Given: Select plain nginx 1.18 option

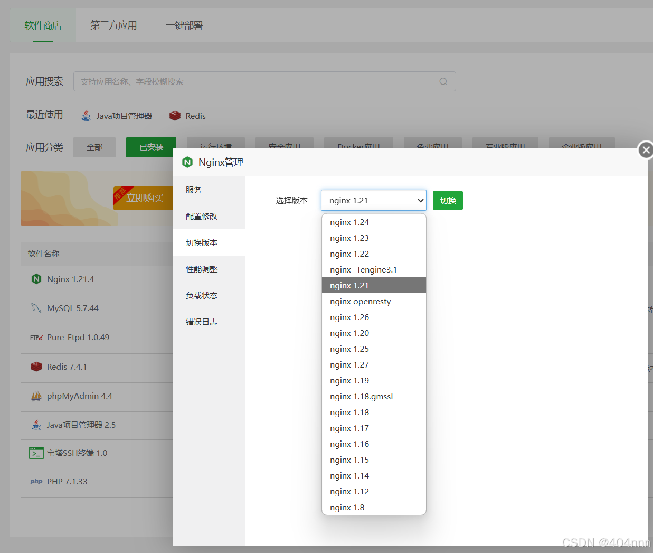Looking at the screenshot, I should pyautogui.click(x=374, y=412).
